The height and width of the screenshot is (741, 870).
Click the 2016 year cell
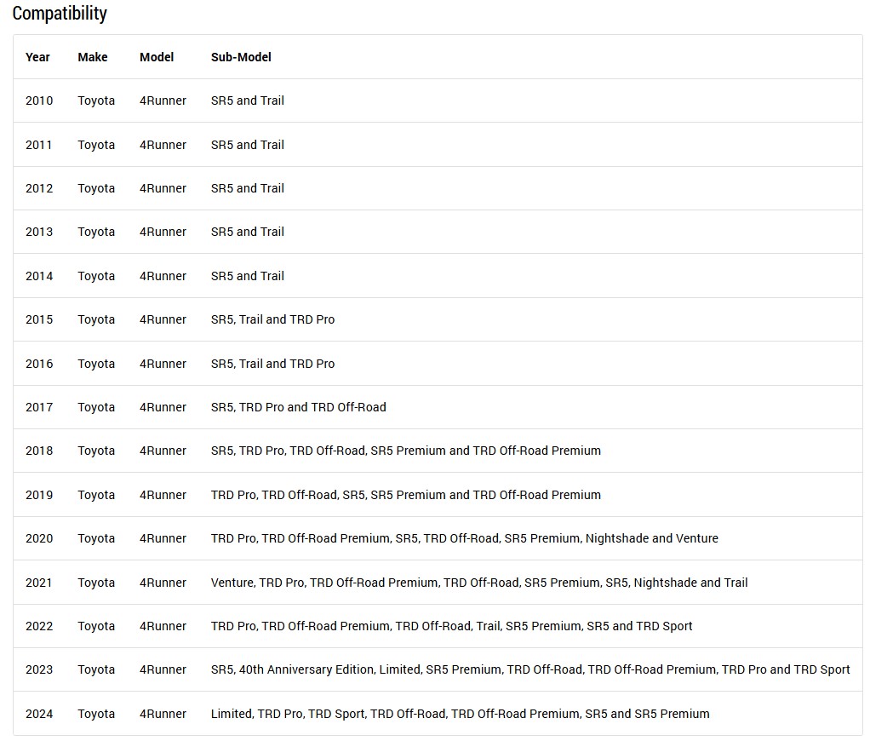(x=39, y=364)
